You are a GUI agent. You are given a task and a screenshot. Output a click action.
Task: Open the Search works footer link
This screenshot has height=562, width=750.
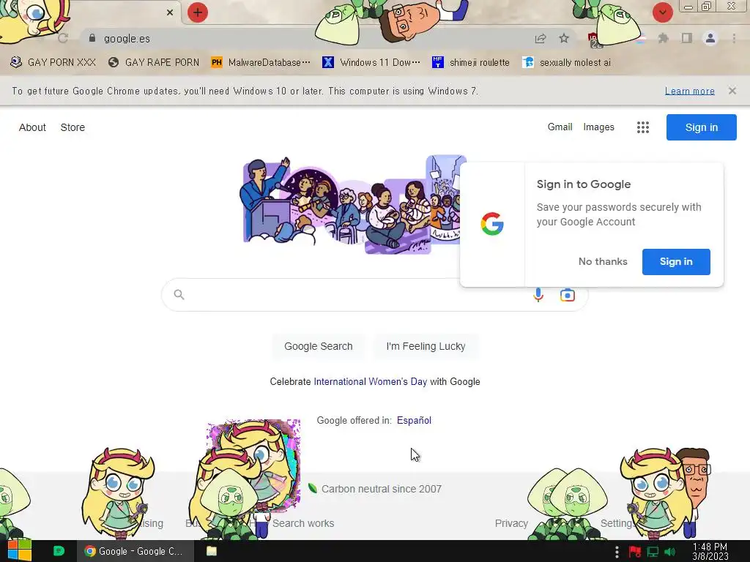click(x=303, y=523)
